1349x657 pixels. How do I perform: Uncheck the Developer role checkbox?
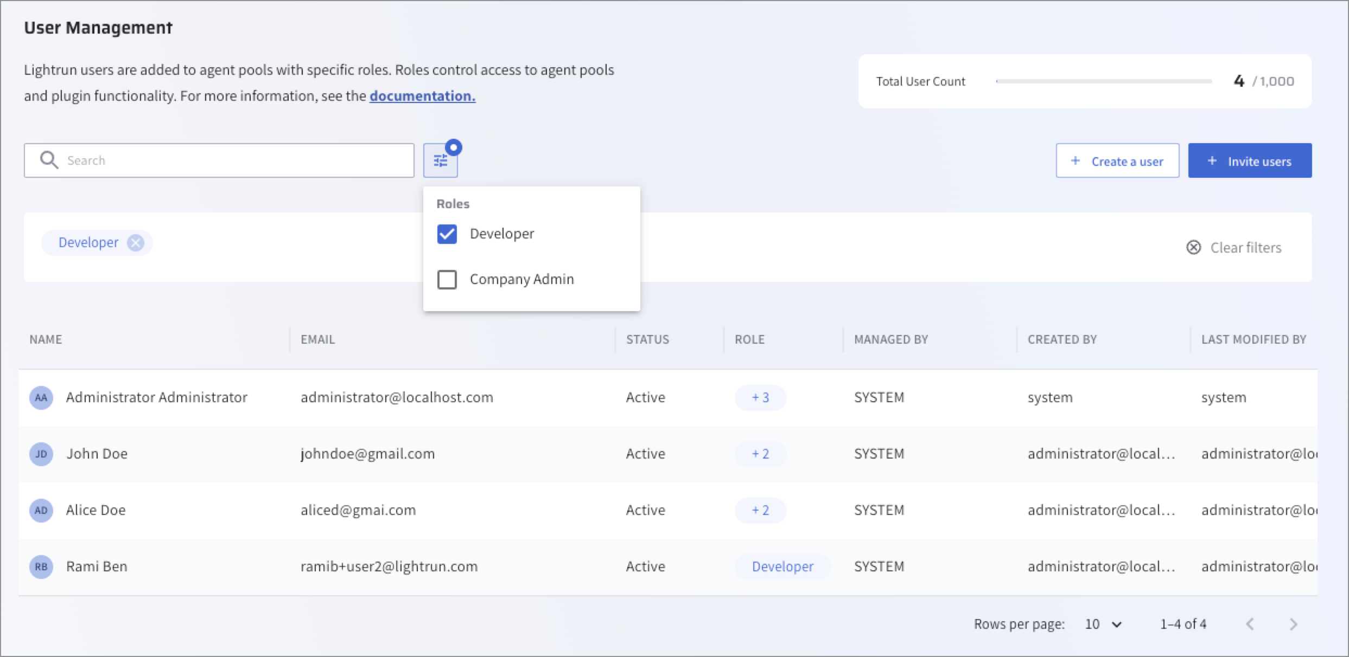coord(447,234)
